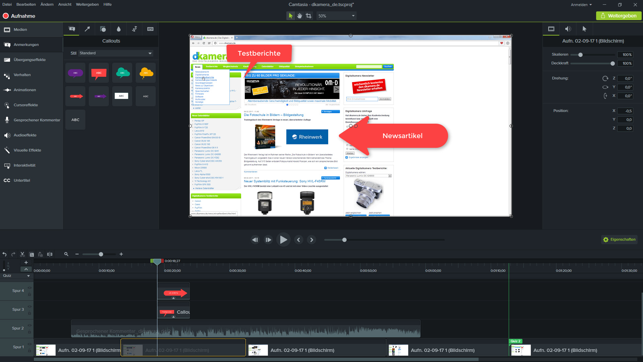The width and height of the screenshot is (643, 362).
Task: Hide Spur 4 with its eye icon
Action: (x=29, y=288)
